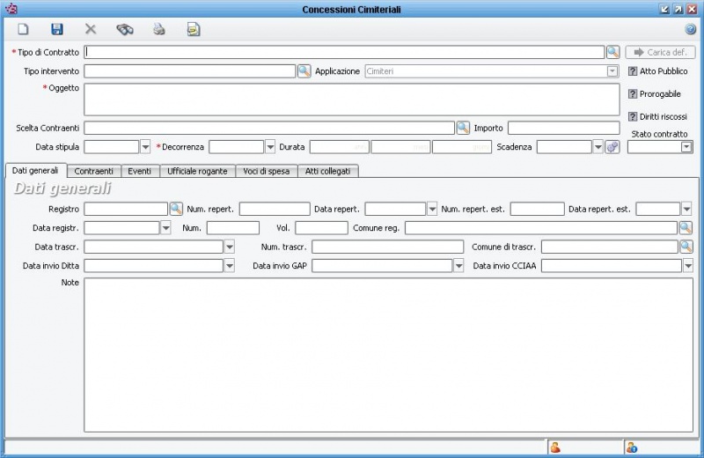Click the Print toolbar icon

tap(159, 29)
